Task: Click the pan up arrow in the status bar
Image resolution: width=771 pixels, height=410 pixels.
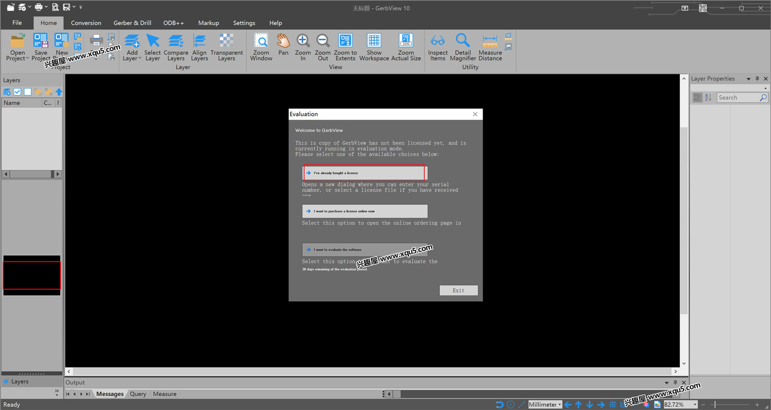Action: pos(579,404)
